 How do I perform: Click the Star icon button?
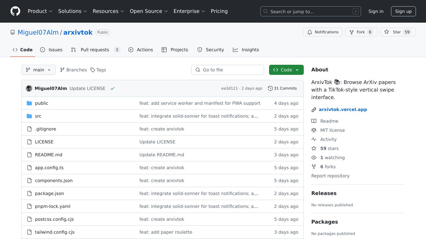coord(387,32)
